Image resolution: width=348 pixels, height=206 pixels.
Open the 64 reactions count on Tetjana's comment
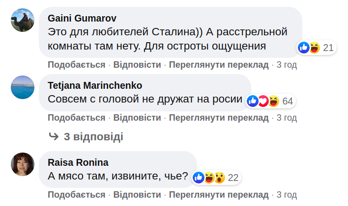288,102
